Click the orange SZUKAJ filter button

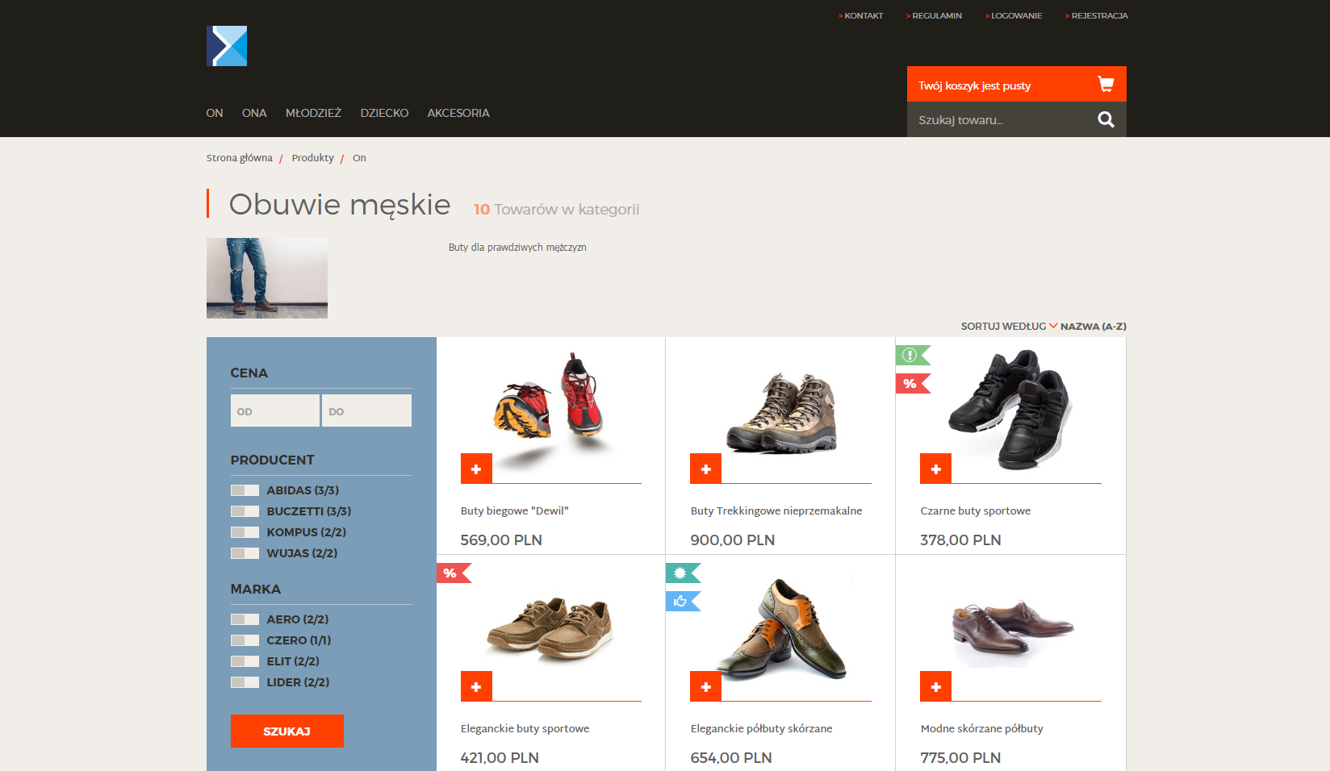pos(287,731)
